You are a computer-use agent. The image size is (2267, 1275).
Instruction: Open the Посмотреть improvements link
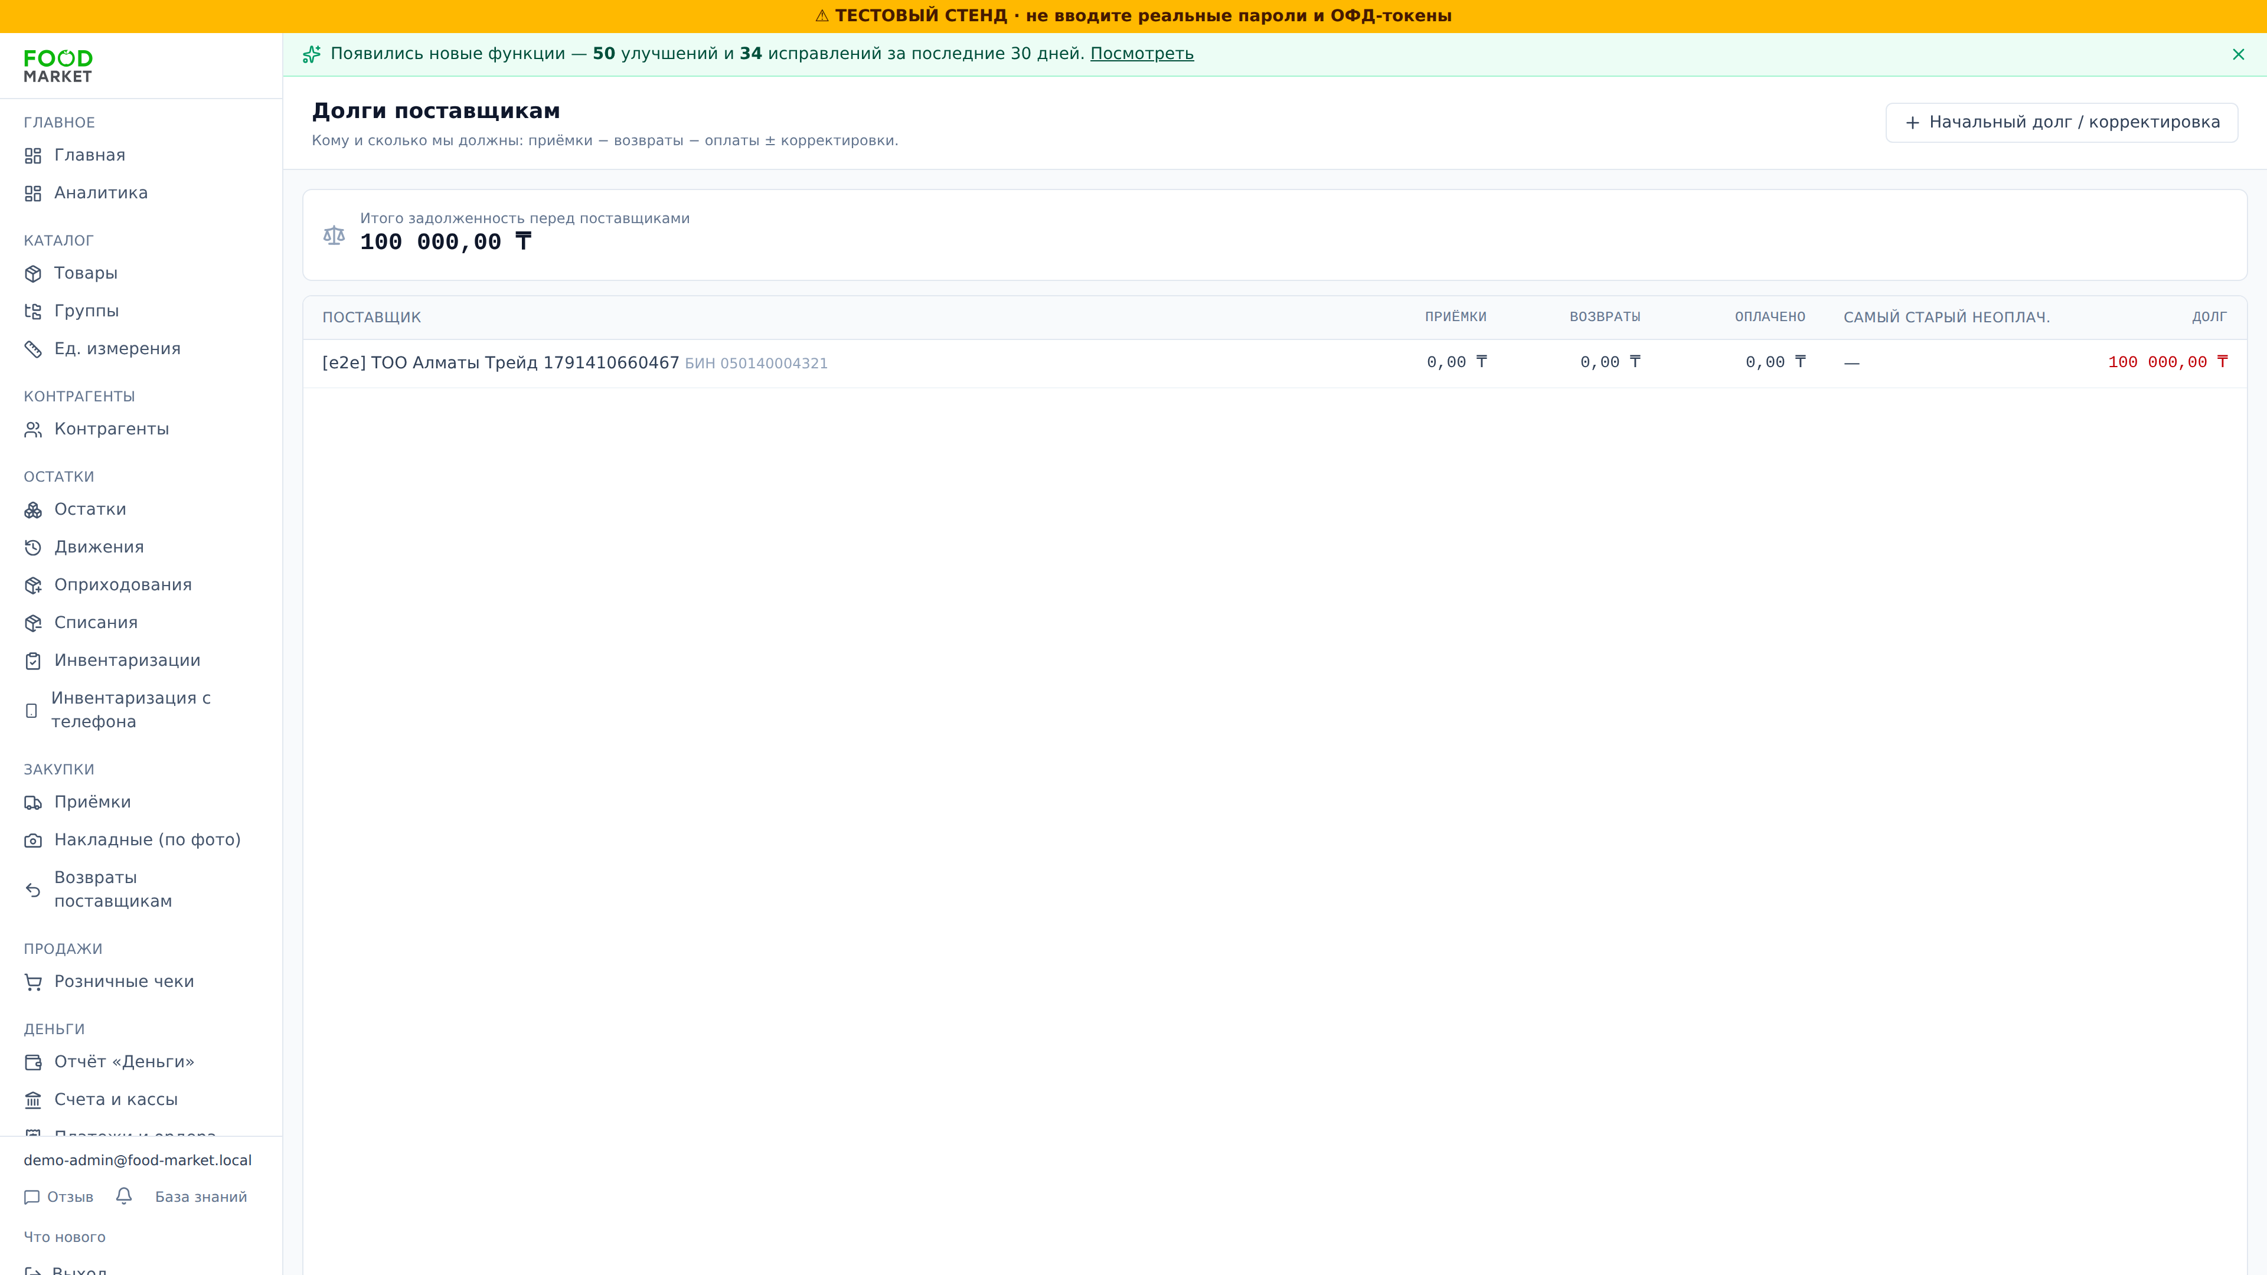click(x=1141, y=54)
